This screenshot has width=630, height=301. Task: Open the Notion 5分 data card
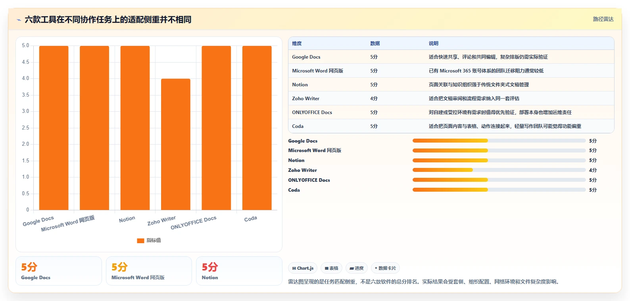[x=239, y=271]
